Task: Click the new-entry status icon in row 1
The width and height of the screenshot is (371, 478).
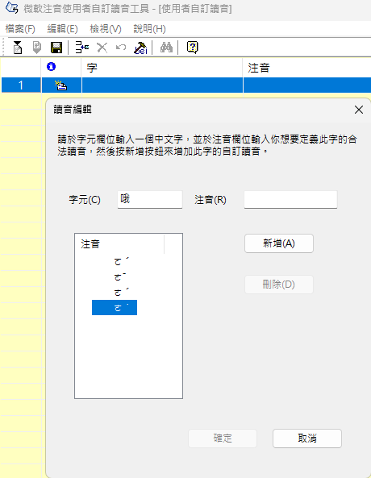Action: click(x=61, y=85)
